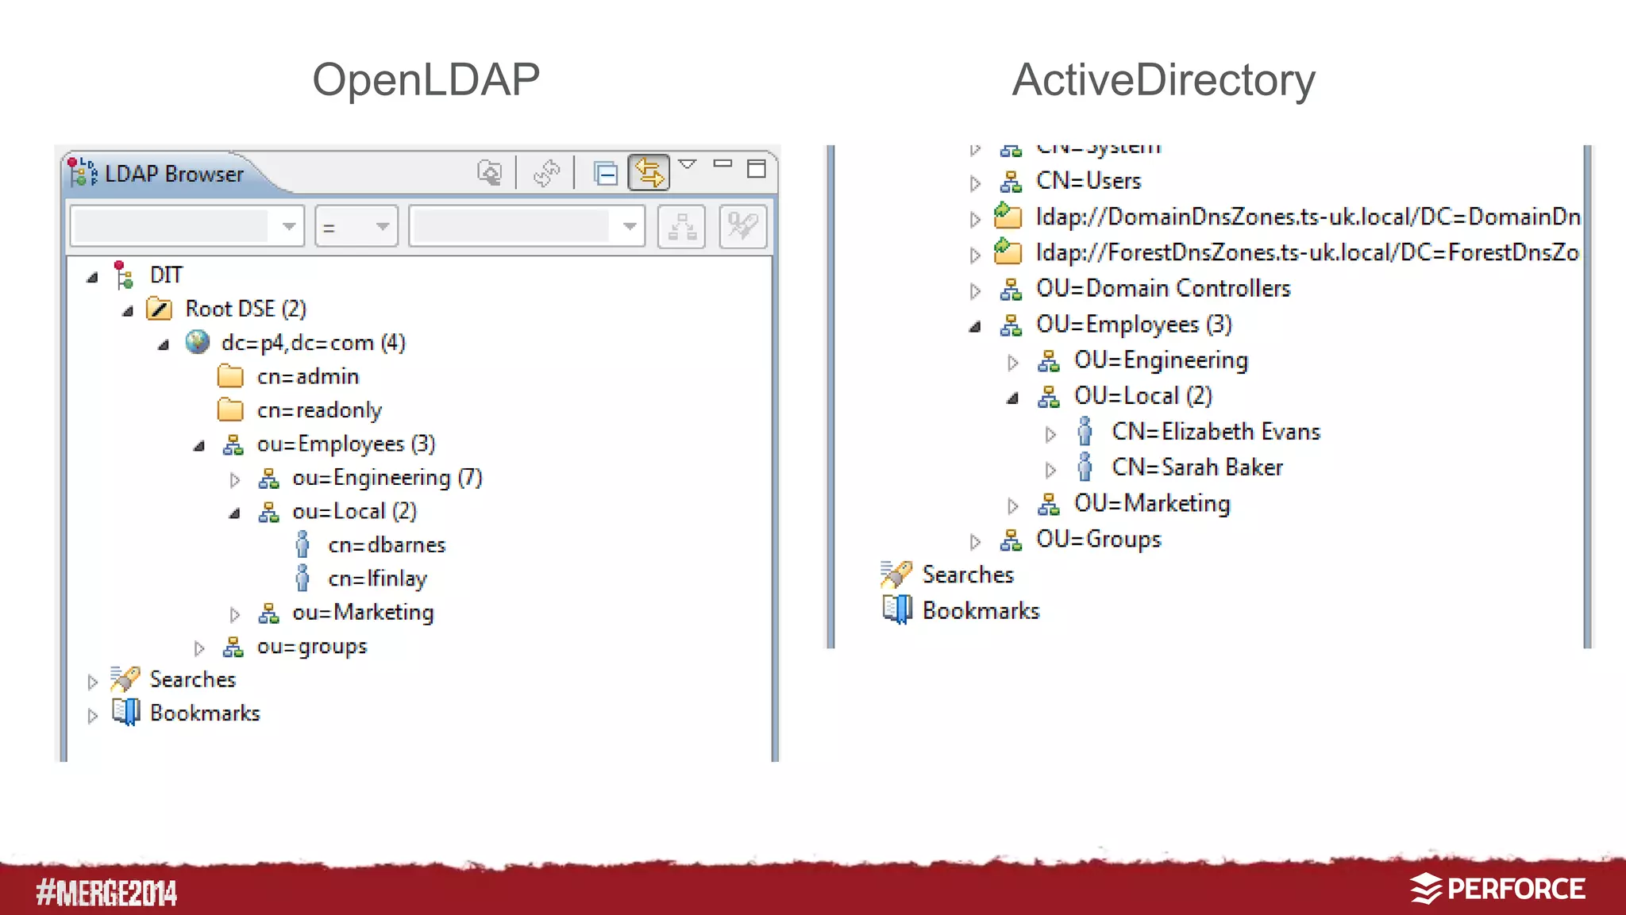
Task: Click the reload entry toolbar icon
Action: tap(546, 172)
